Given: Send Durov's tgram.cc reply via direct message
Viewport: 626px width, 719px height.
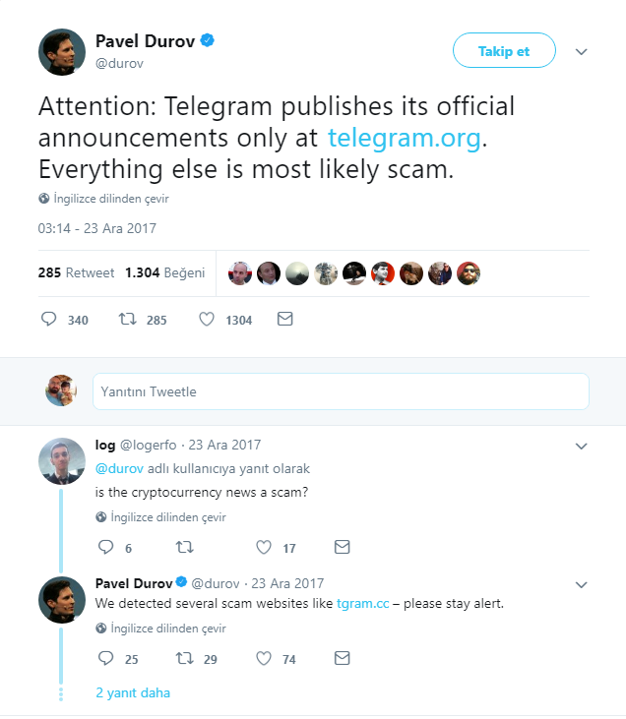Looking at the screenshot, I should pyautogui.click(x=343, y=658).
